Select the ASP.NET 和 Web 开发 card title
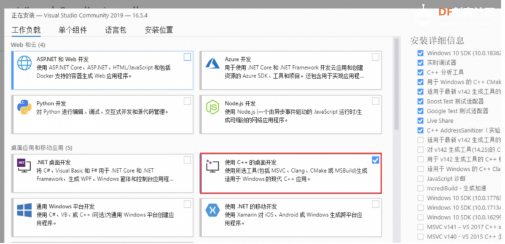The image size is (505, 244). [x=63, y=59]
